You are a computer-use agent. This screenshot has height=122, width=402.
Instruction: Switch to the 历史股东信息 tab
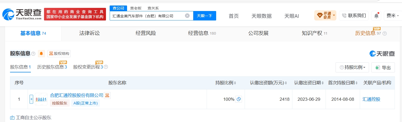click(52, 67)
